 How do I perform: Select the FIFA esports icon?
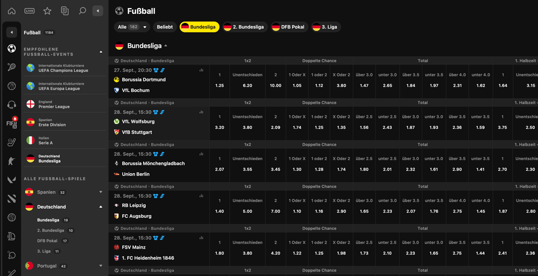click(x=12, y=123)
